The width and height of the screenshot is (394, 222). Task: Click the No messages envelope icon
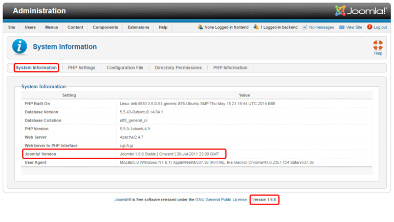(305, 27)
